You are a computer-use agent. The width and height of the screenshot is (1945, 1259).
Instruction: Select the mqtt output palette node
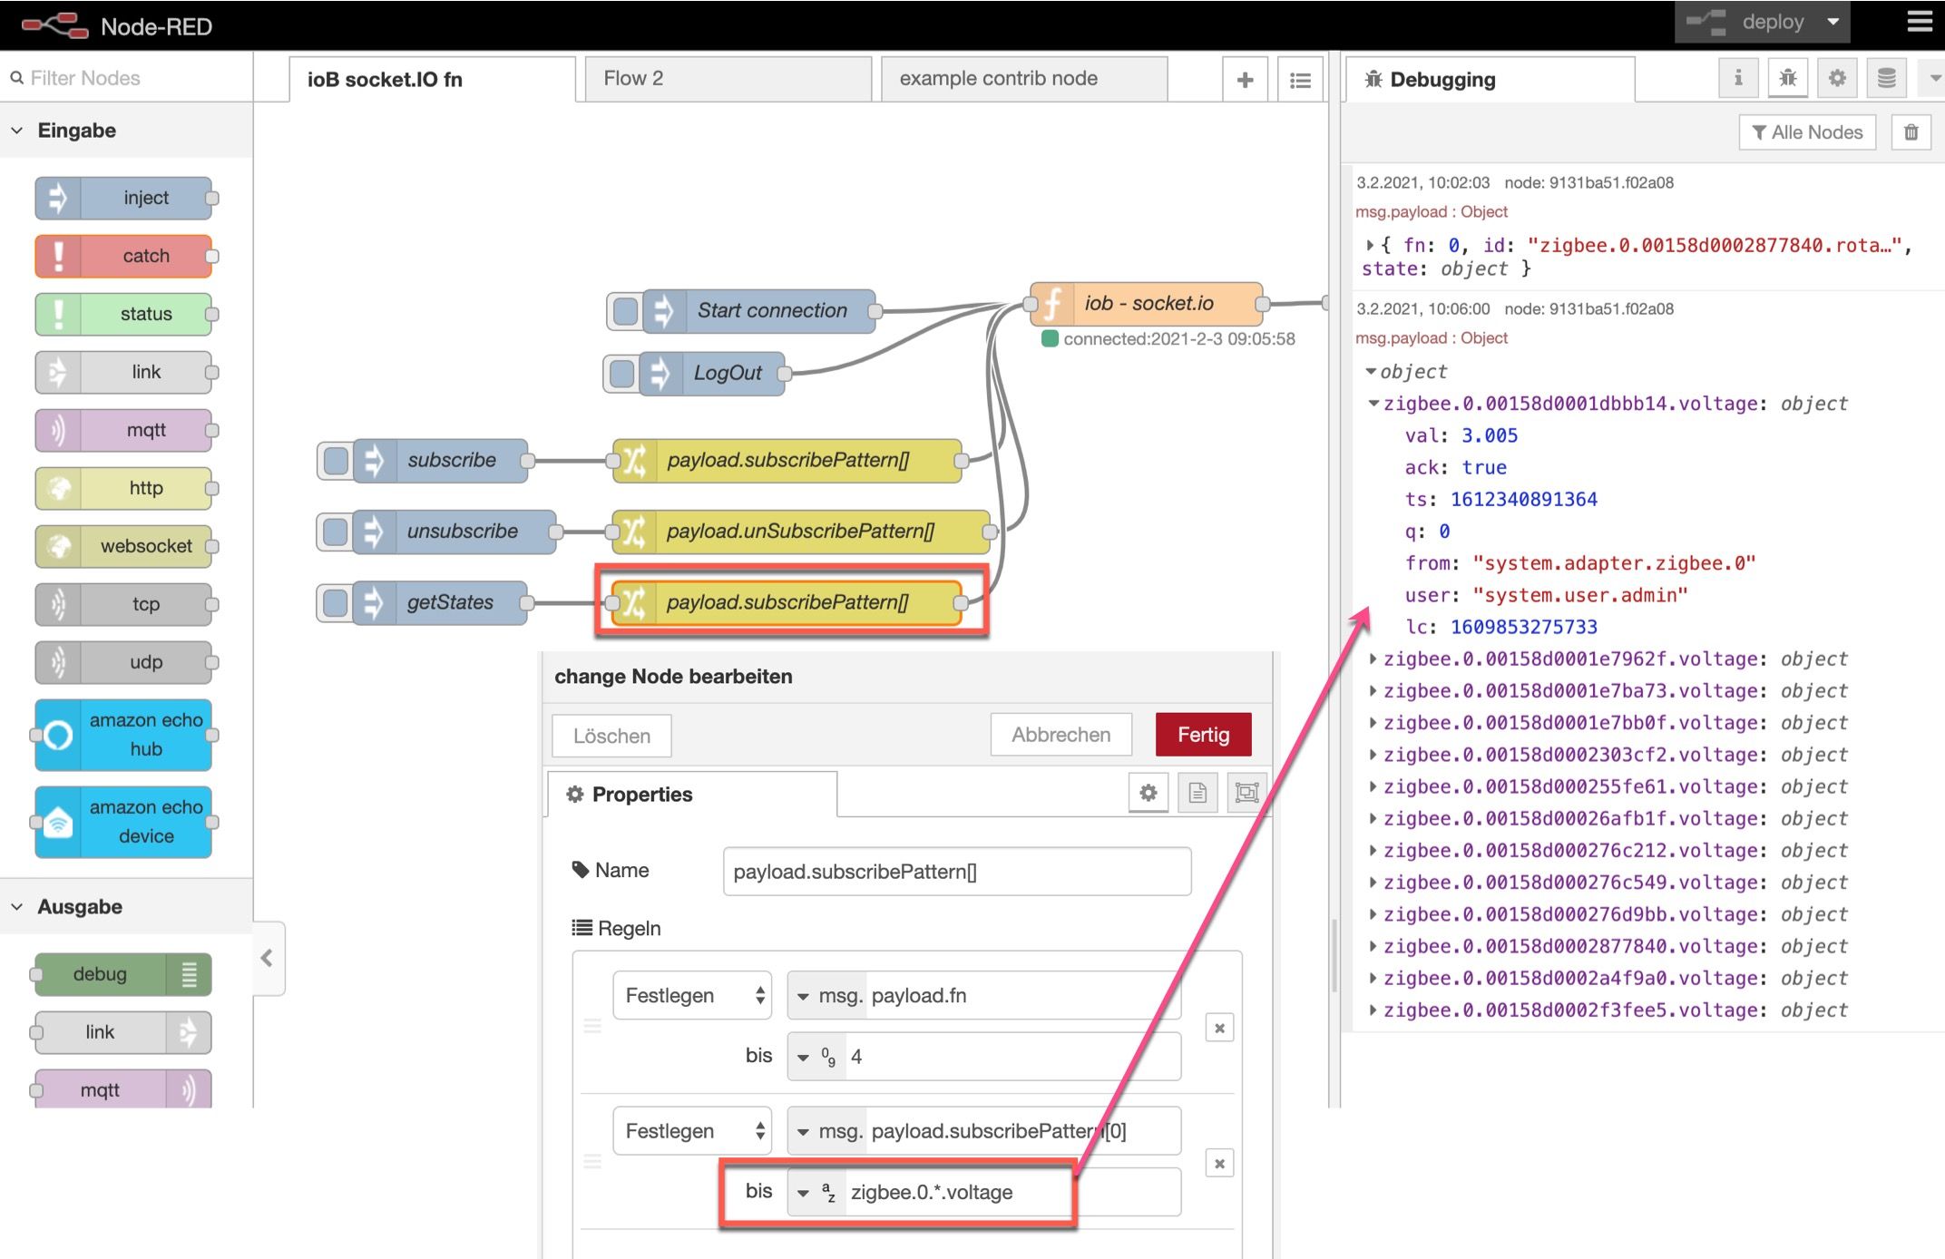coord(123,1088)
